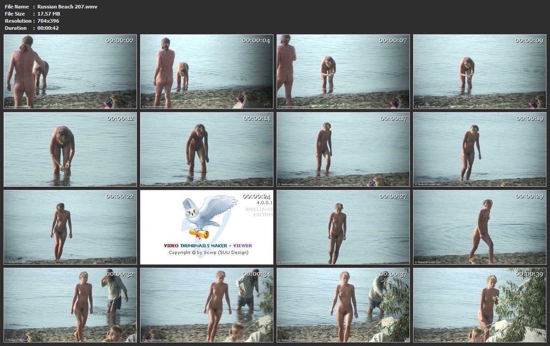This screenshot has width=550, height=346.
Task: Click the file name "Russian Beach 207.wmv"
Action: point(67,7)
